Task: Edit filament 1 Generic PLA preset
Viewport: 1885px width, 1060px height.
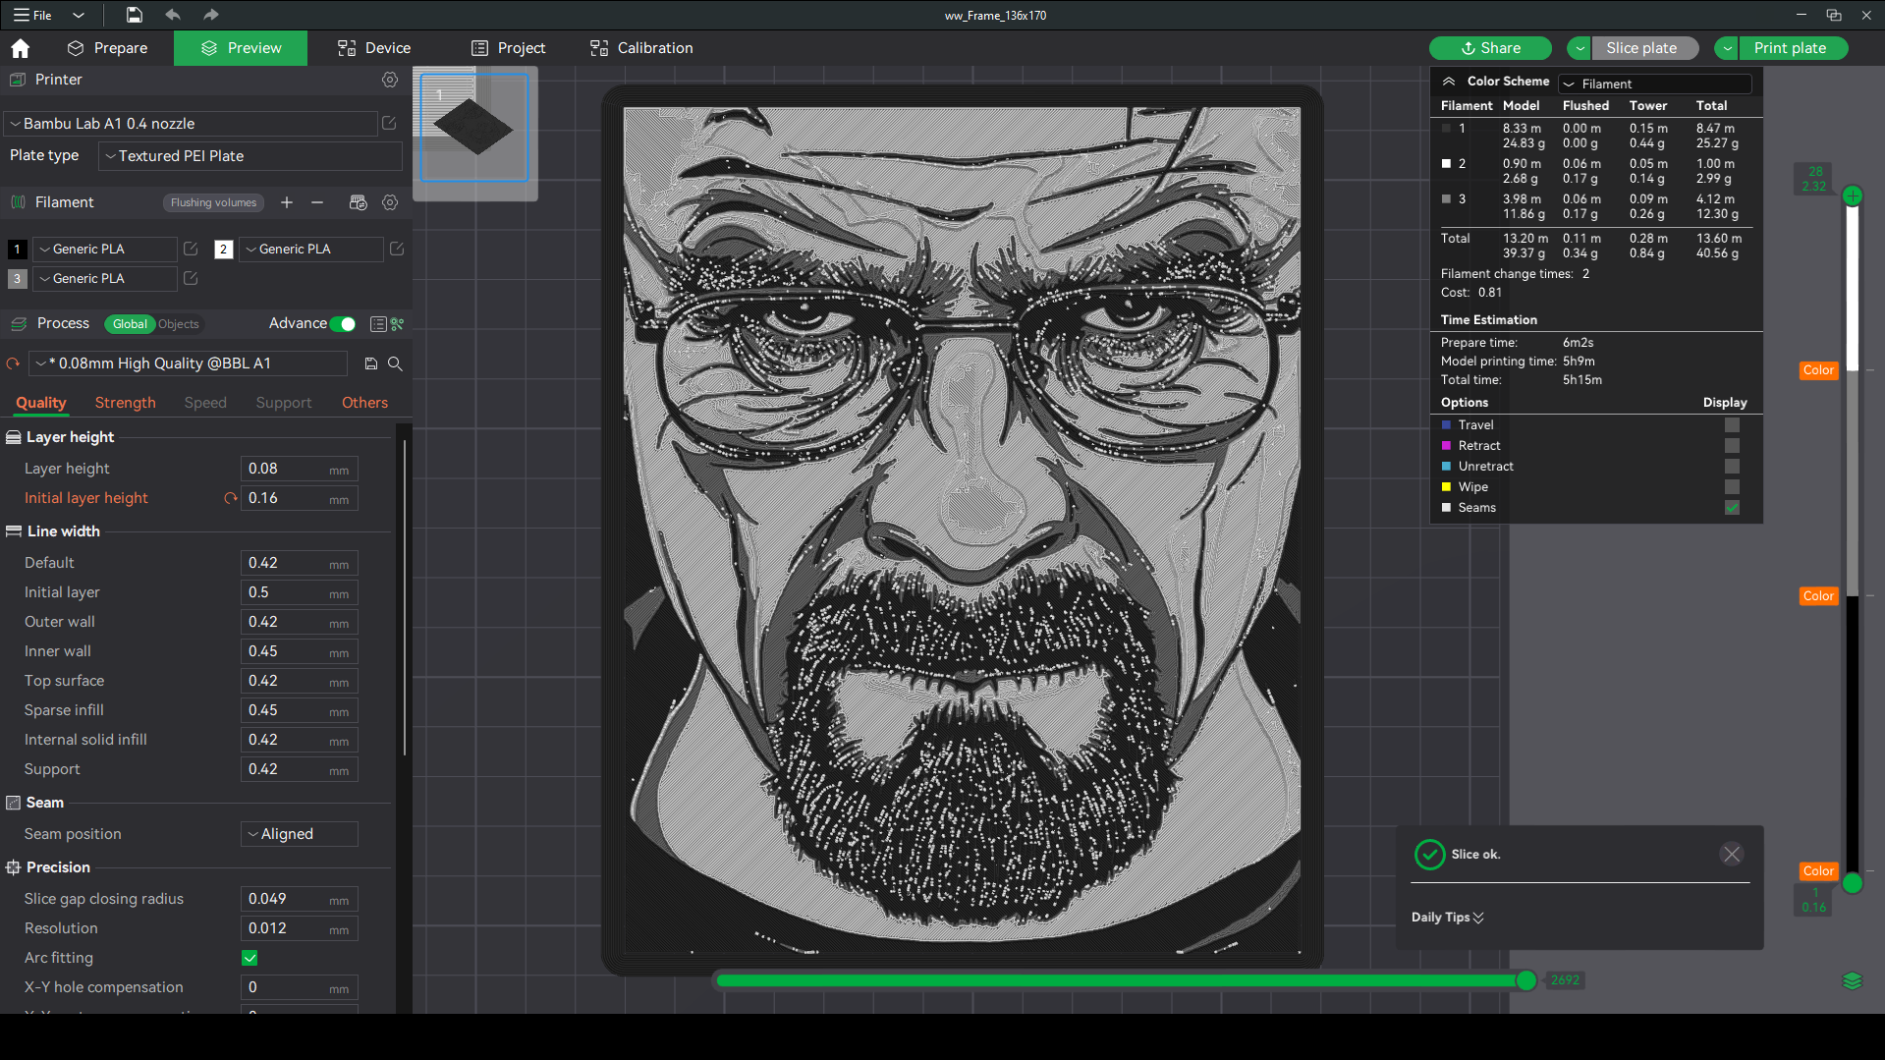Action: tap(191, 249)
